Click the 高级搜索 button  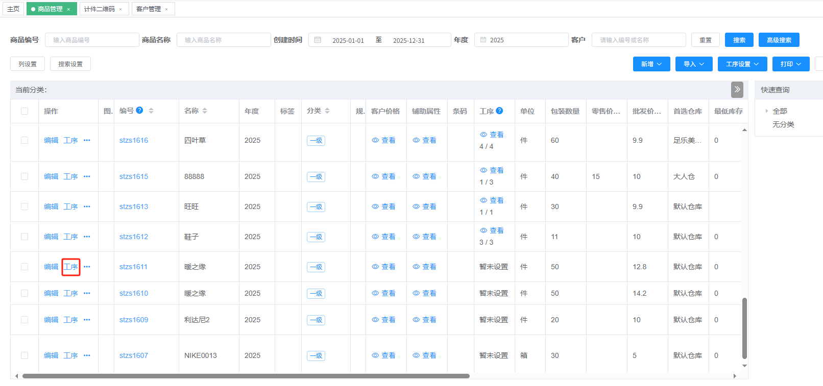[x=779, y=40]
